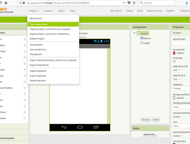Open the AccentColor swatch
The width and height of the screenshot is (190, 144).
[x=174, y=53]
